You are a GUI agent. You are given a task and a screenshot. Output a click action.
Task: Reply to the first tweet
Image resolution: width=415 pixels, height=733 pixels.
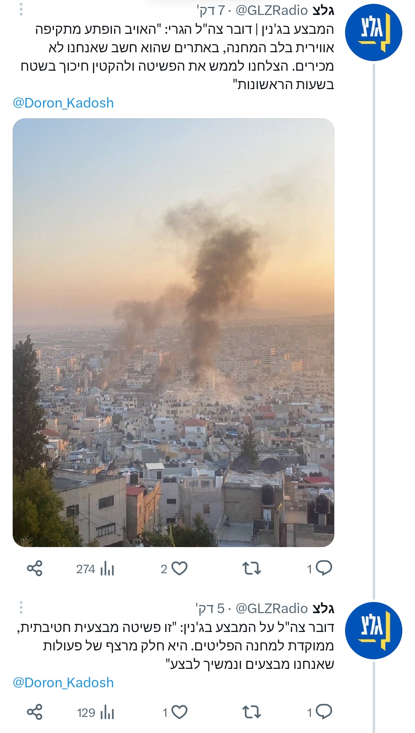[x=324, y=568]
